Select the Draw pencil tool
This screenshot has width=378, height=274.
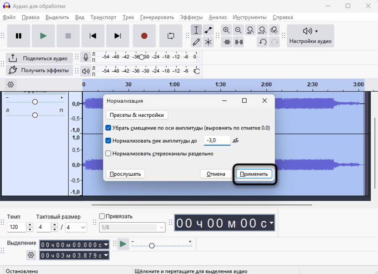[196, 42]
